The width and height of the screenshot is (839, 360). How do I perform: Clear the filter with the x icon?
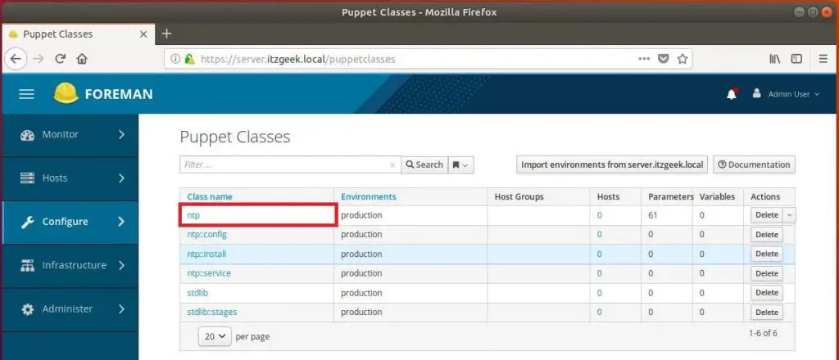392,165
